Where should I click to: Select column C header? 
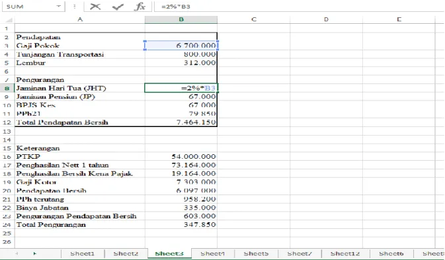254,20
